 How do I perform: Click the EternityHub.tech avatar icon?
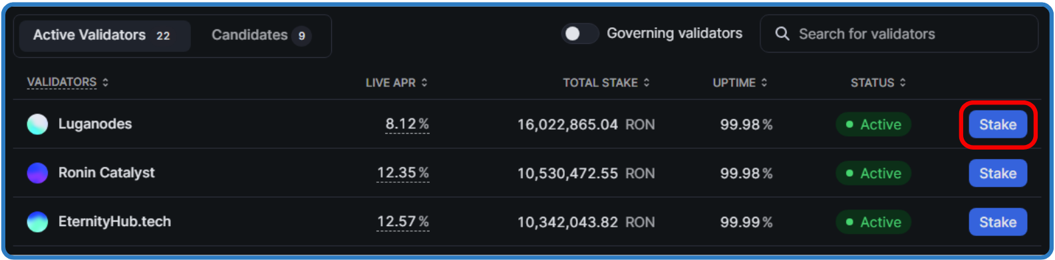pyautogui.click(x=37, y=222)
